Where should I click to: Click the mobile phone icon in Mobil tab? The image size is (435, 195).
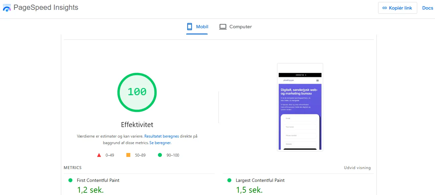[190, 27]
